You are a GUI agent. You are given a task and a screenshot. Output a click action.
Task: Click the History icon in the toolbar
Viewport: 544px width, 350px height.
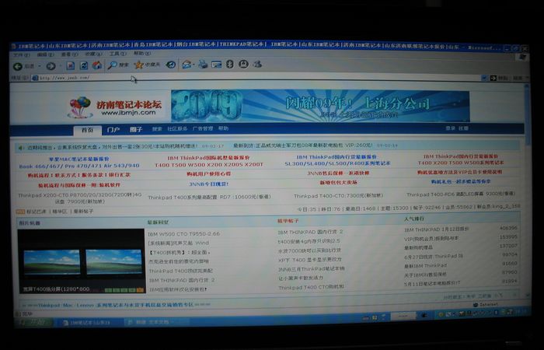171,65
